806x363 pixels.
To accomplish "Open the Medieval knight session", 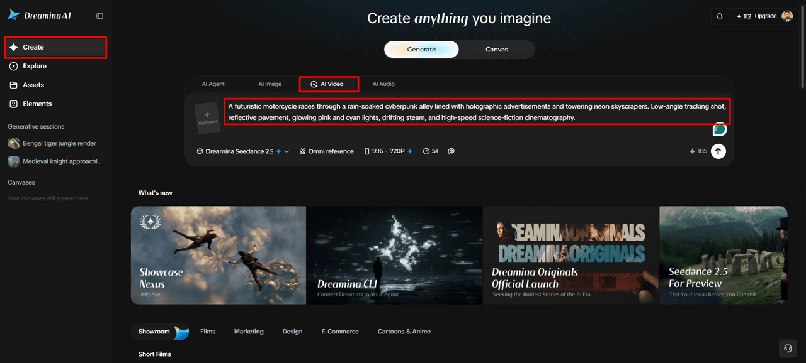I will (55, 161).
